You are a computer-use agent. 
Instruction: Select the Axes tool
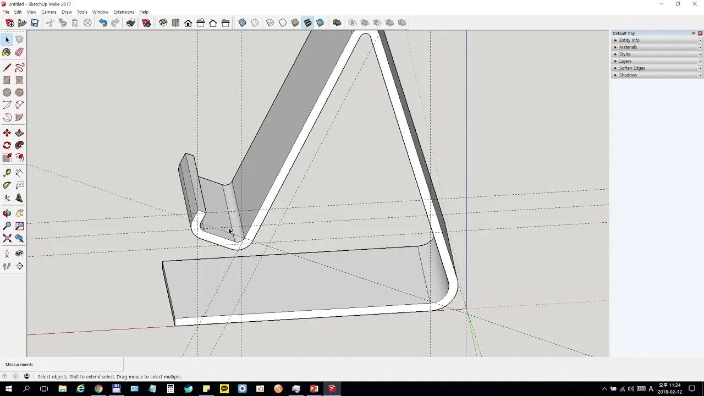pos(7,199)
